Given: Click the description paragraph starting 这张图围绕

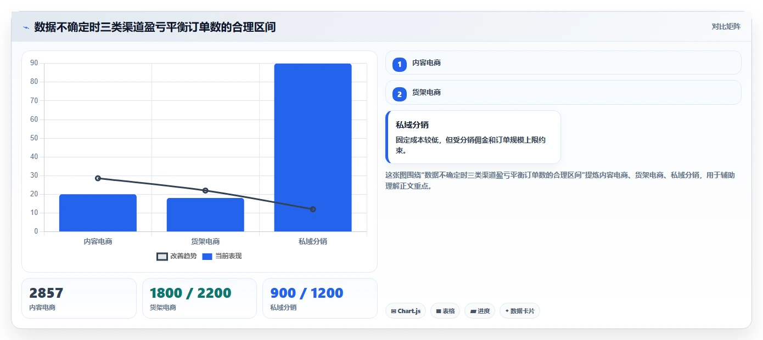Looking at the screenshot, I should click(560, 180).
